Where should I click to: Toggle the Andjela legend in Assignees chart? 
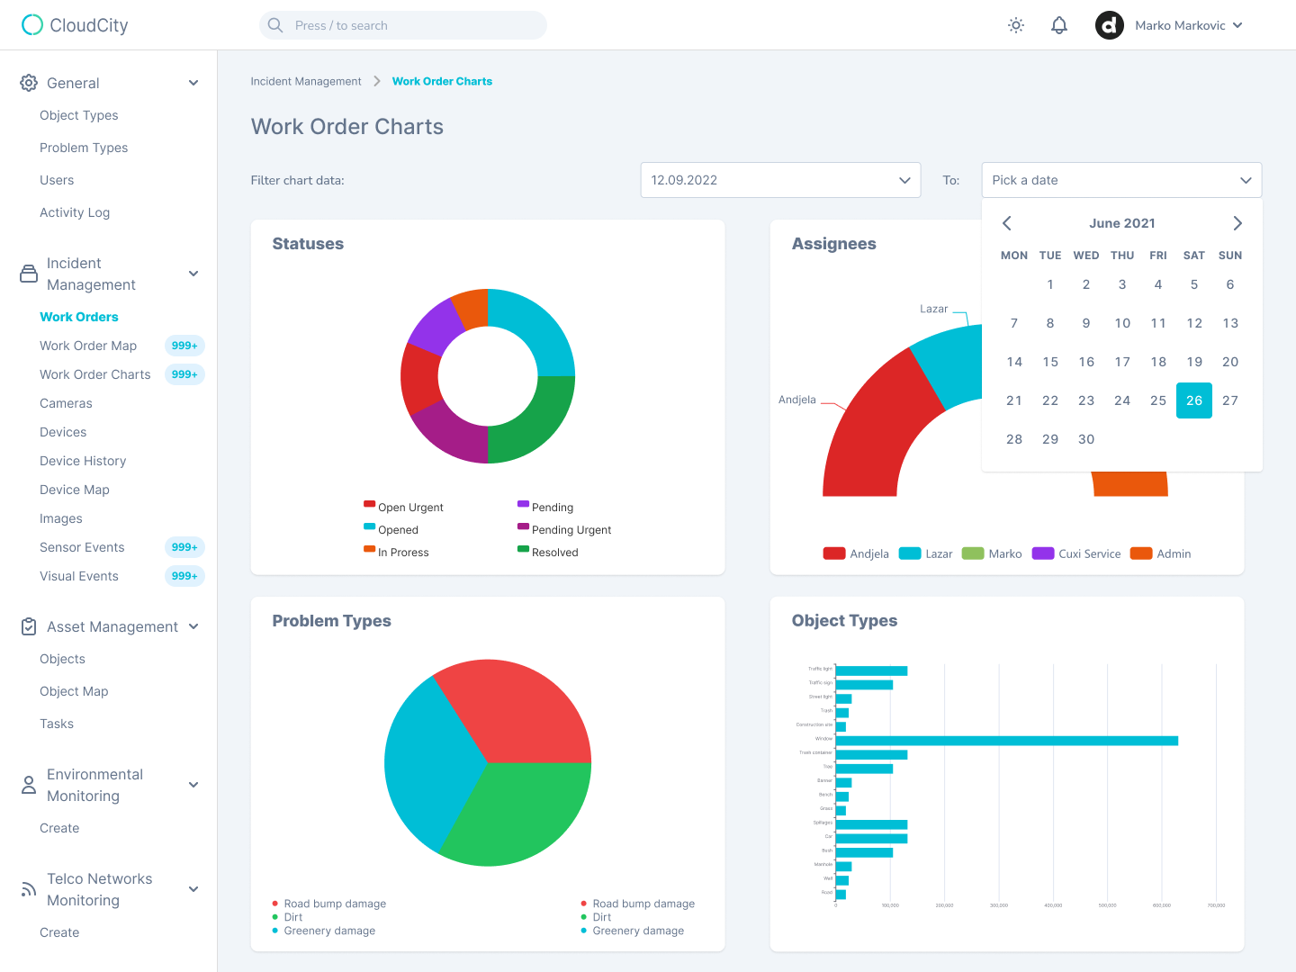click(x=856, y=553)
